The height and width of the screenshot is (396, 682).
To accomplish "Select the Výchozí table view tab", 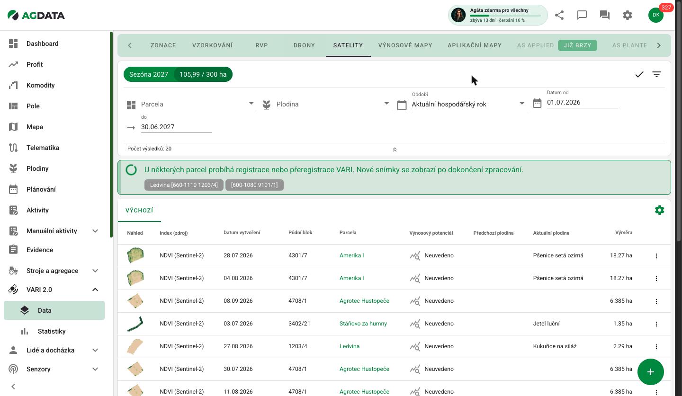I will pos(139,211).
